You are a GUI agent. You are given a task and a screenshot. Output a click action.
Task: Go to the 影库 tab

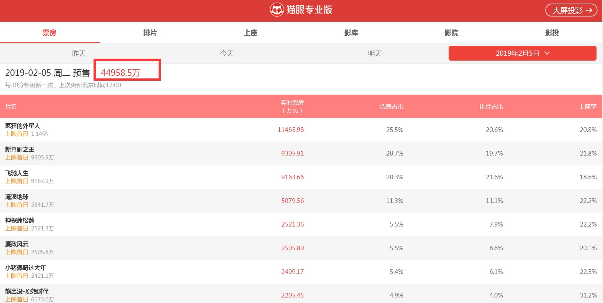coord(351,33)
